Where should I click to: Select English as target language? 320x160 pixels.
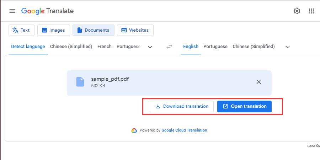[191, 47]
